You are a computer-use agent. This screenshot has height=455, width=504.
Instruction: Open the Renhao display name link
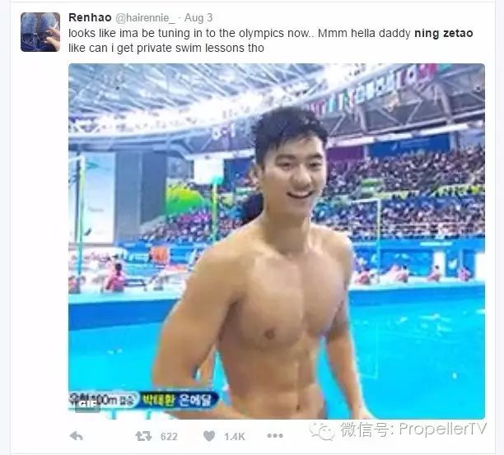click(x=90, y=17)
